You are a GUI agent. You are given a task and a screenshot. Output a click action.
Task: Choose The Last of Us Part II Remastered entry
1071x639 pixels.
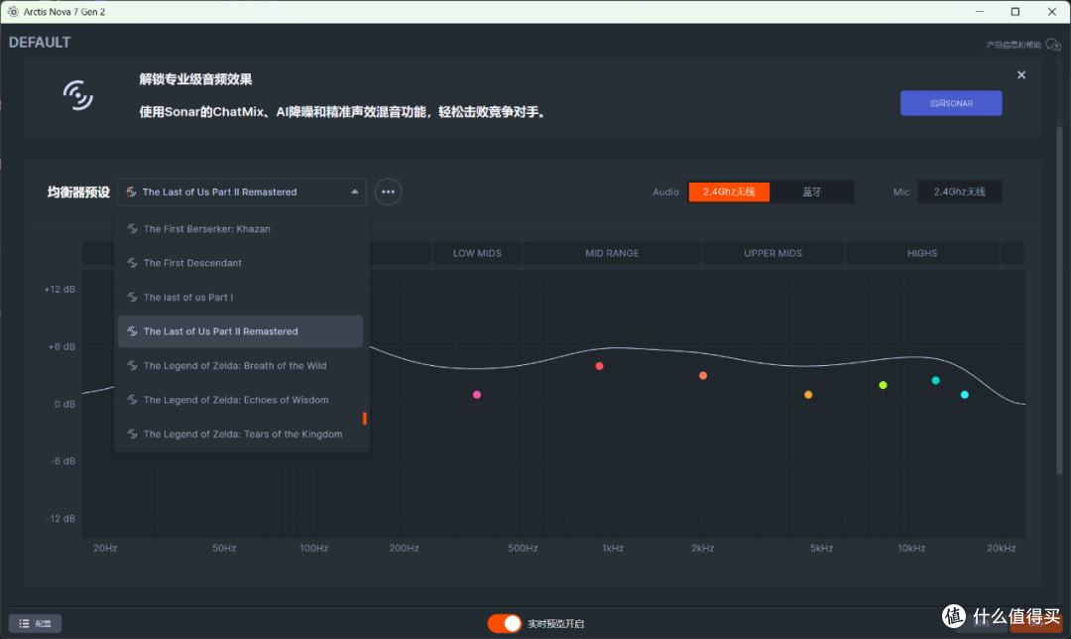click(240, 331)
